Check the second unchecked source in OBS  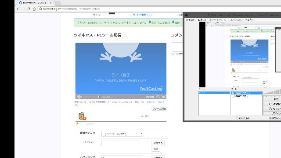[233, 96]
